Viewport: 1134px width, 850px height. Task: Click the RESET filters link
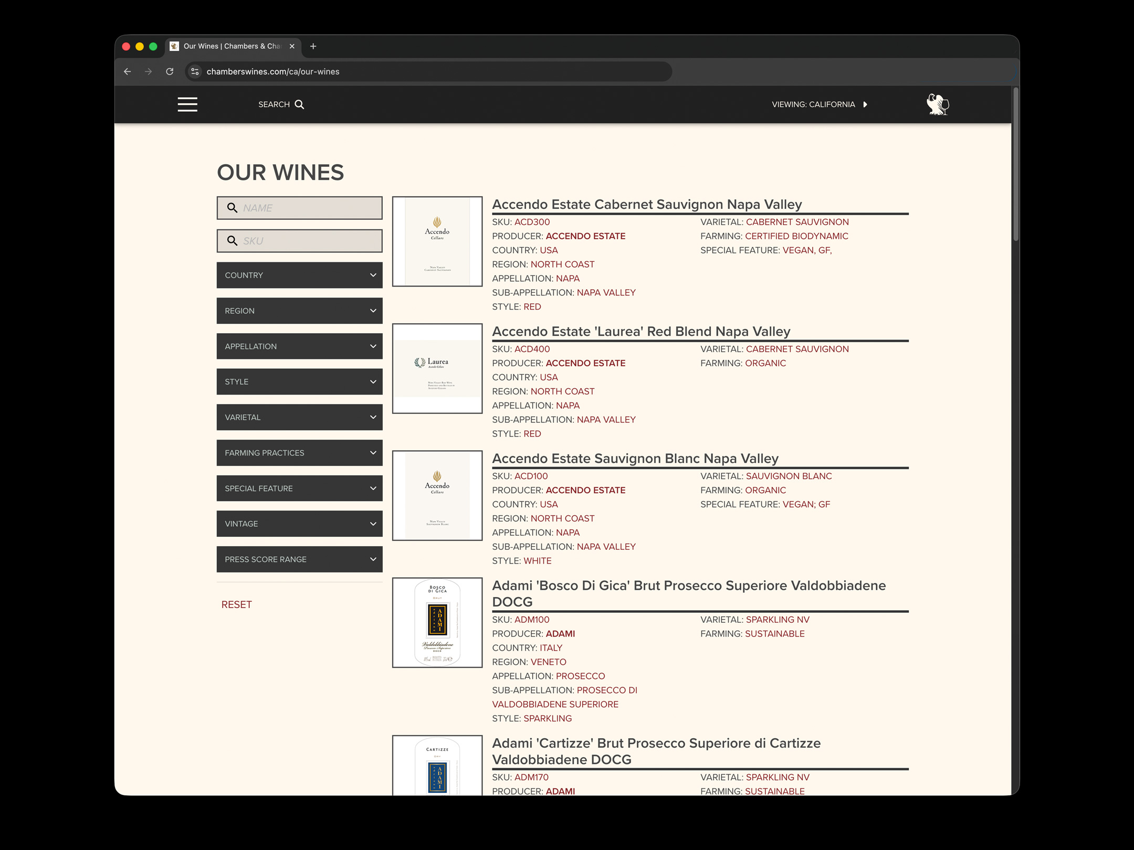pos(236,604)
